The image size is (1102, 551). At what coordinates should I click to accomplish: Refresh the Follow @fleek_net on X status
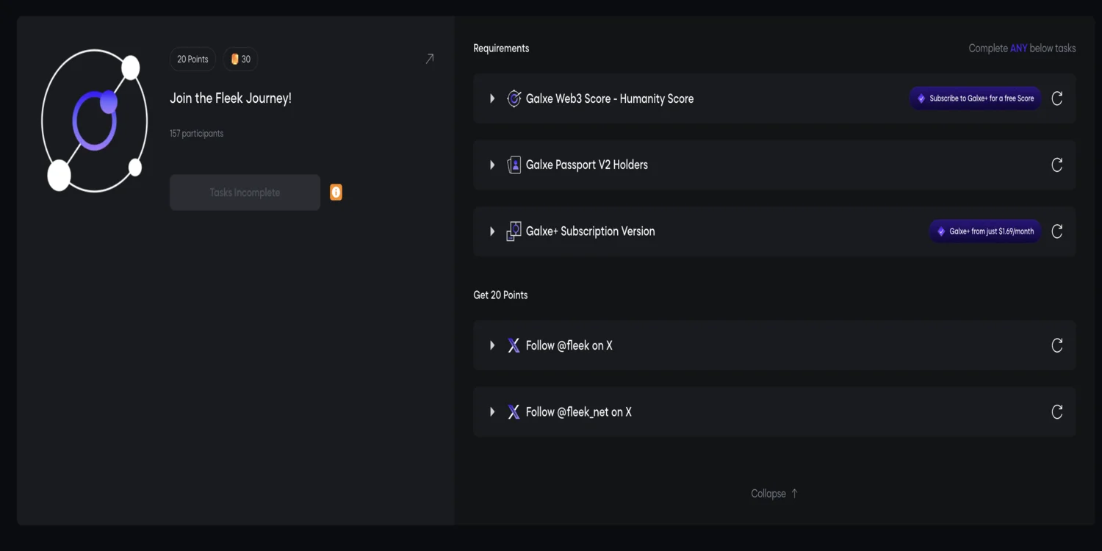(1056, 412)
